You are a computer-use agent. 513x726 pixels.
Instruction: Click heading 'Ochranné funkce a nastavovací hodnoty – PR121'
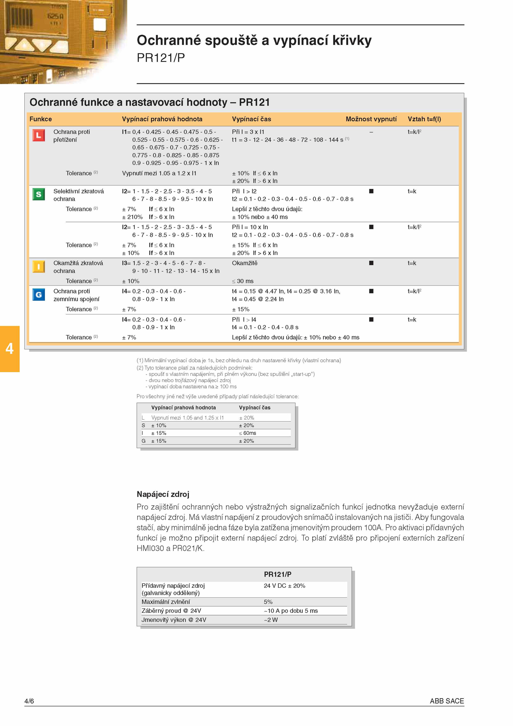coord(150,102)
